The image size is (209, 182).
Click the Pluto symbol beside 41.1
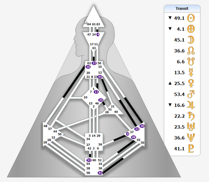(191, 149)
